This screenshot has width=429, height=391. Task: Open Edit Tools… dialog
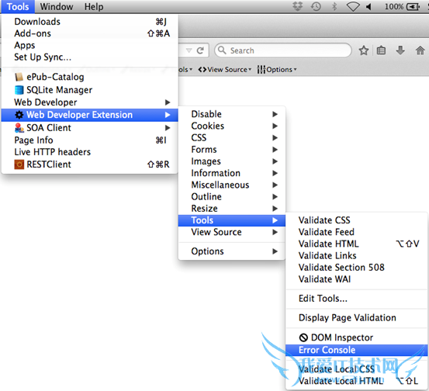pos(357,299)
